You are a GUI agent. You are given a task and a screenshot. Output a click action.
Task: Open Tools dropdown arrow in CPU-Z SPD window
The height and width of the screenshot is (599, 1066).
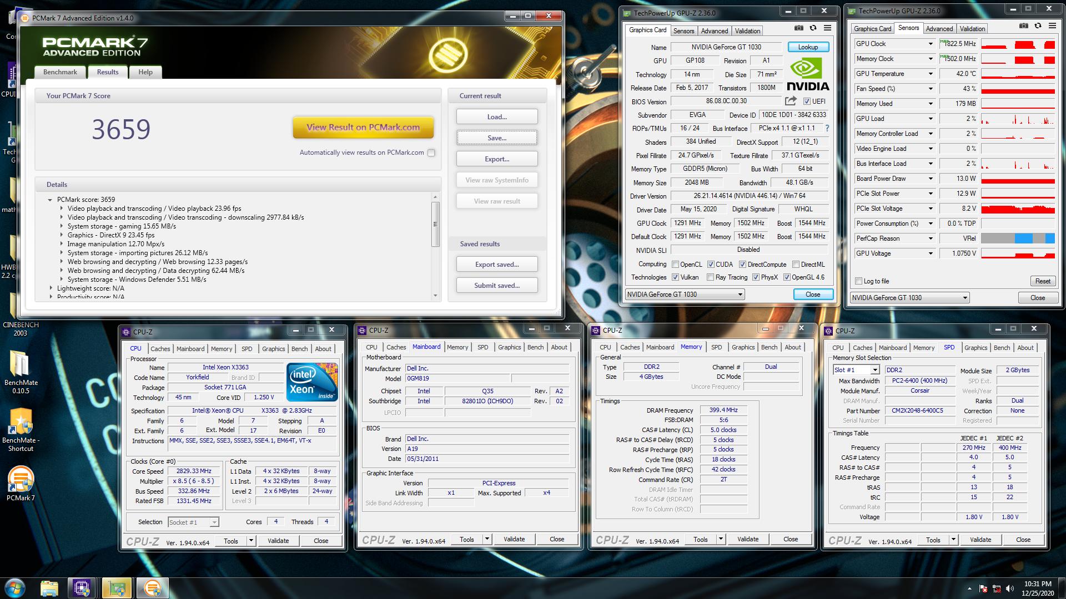[953, 540]
